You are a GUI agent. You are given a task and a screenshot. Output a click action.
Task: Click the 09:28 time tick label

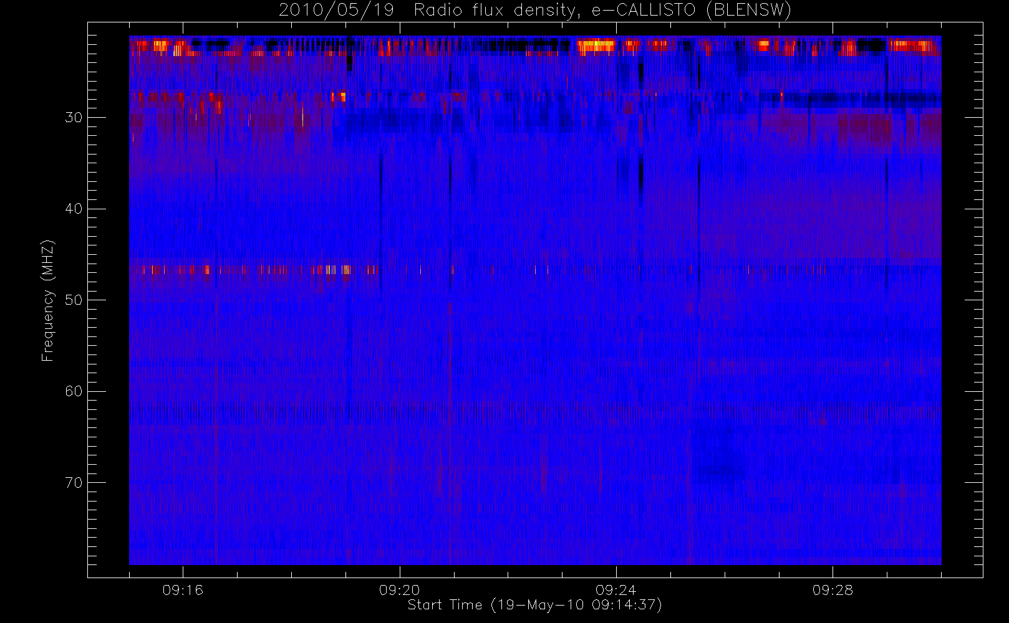point(833,590)
